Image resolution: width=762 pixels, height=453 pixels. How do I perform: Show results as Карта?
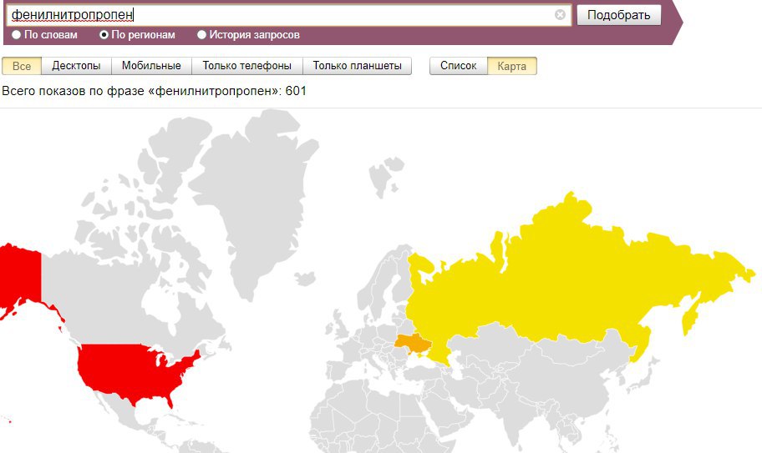click(511, 66)
